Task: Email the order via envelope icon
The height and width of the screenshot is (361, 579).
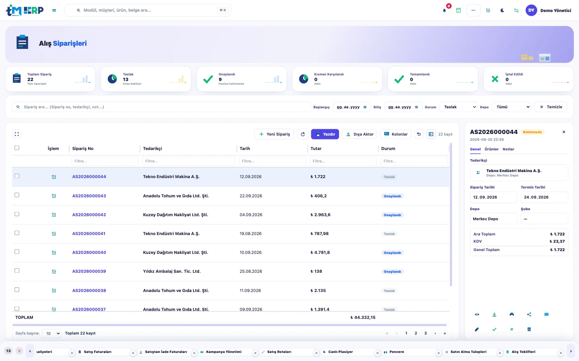Action: tap(546, 314)
